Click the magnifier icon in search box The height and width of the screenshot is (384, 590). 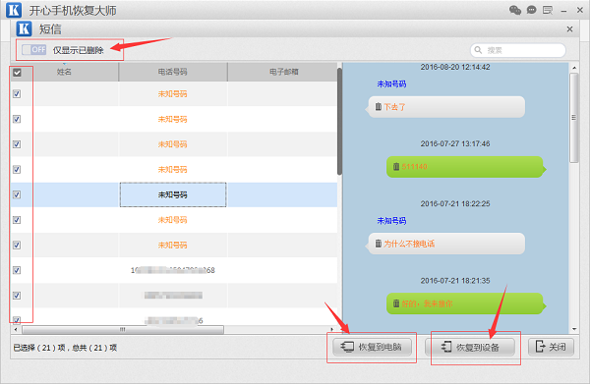[478, 50]
